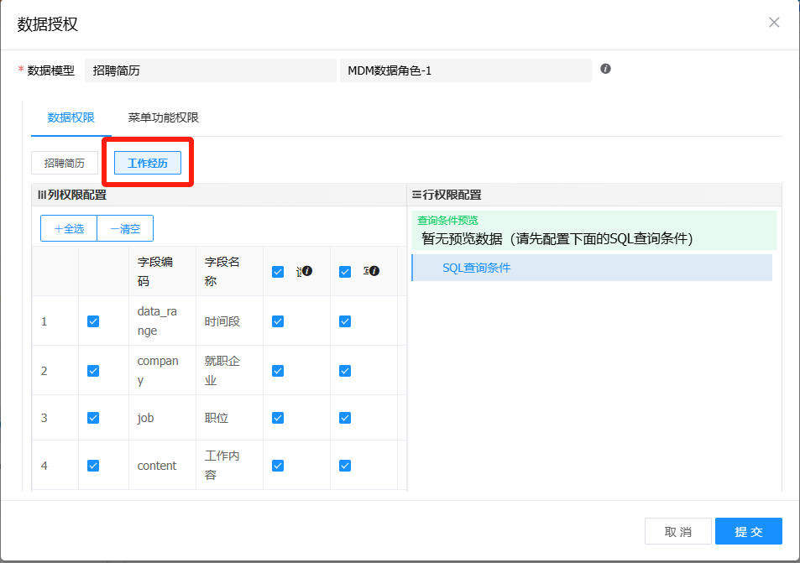The width and height of the screenshot is (800, 563).
Task: Click the info icon beside MDM数据角色-1 field
Action: point(606,69)
